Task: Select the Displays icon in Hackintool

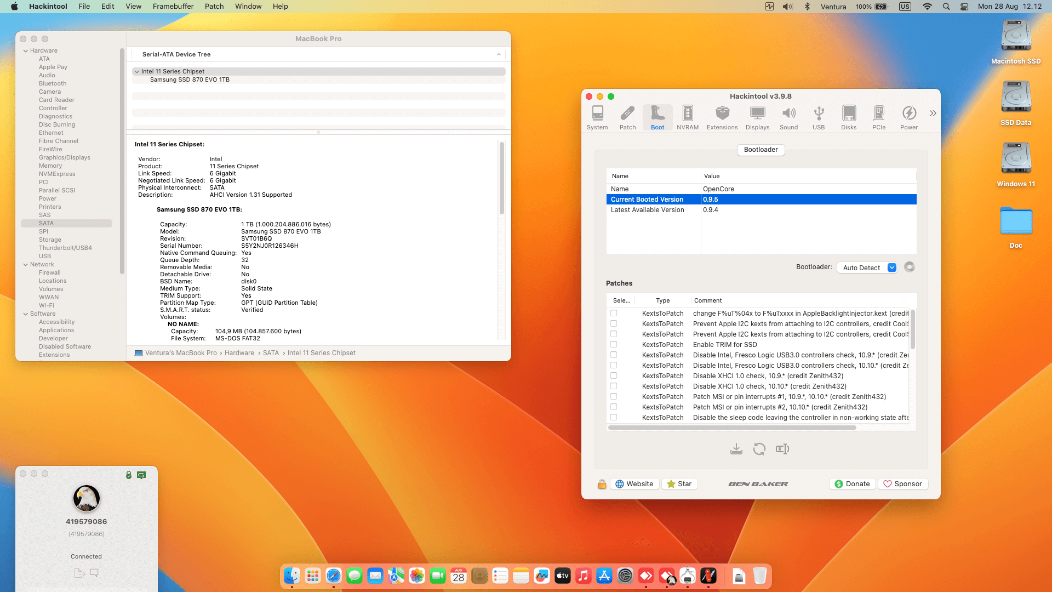Action: coord(757,117)
